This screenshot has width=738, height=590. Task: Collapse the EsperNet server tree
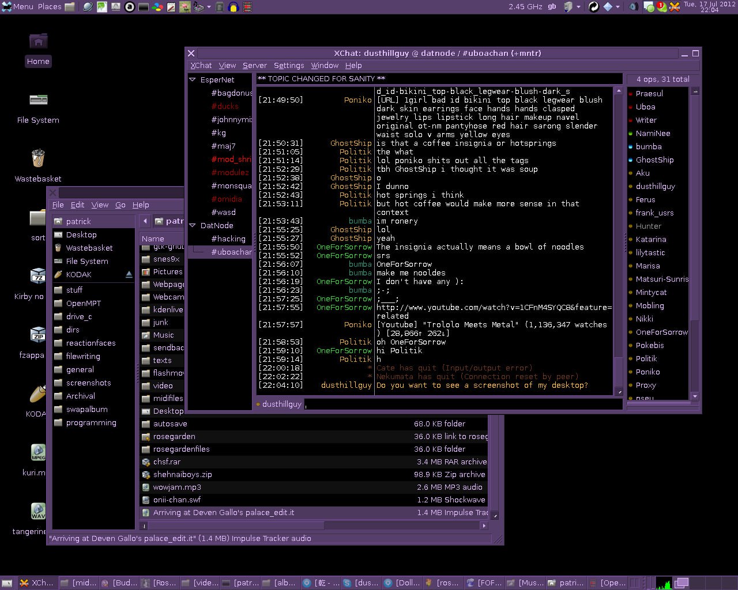193,80
